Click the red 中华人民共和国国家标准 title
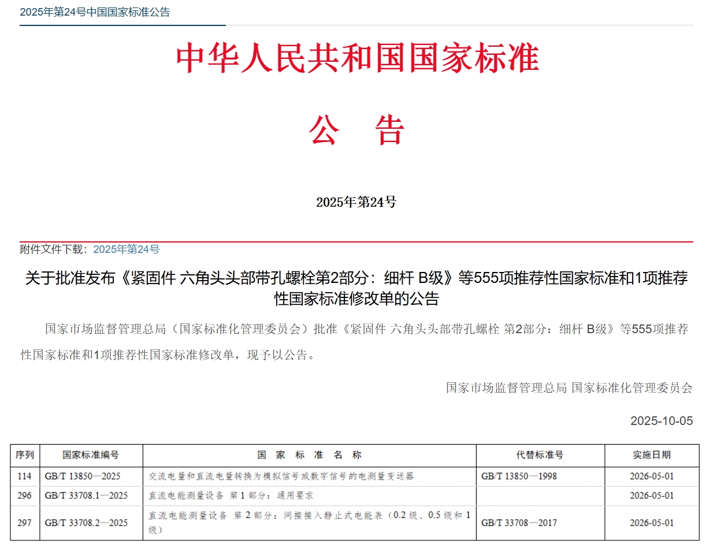713x552 pixels. (x=356, y=58)
